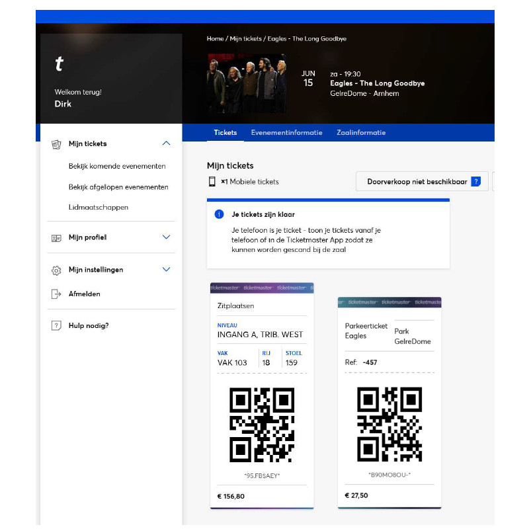Click the Home breadcrumb link

215,39
